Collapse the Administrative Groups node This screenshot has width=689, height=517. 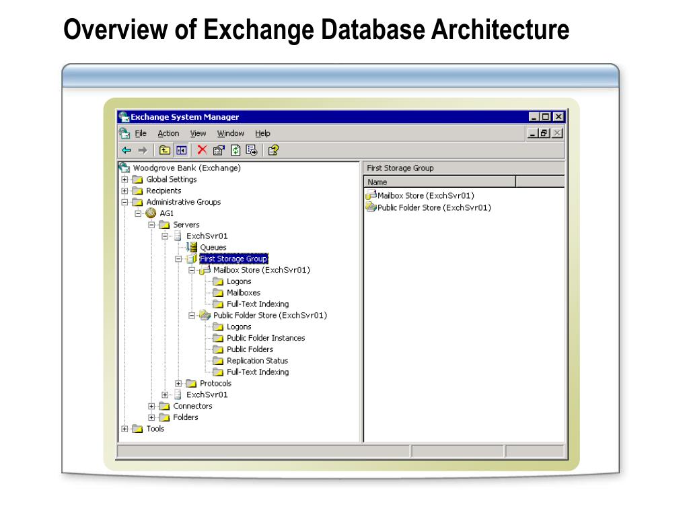click(124, 202)
